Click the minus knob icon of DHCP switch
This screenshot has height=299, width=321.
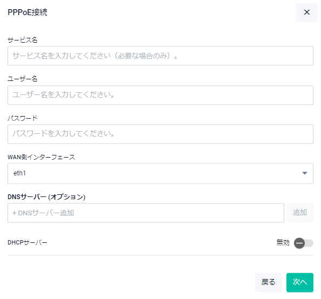pyautogui.click(x=299, y=243)
